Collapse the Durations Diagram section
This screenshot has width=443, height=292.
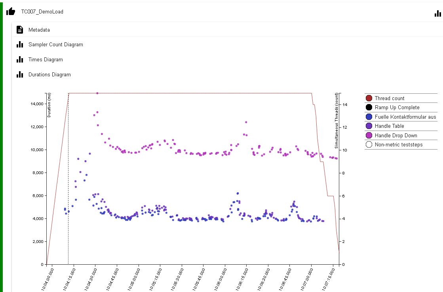pos(49,74)
